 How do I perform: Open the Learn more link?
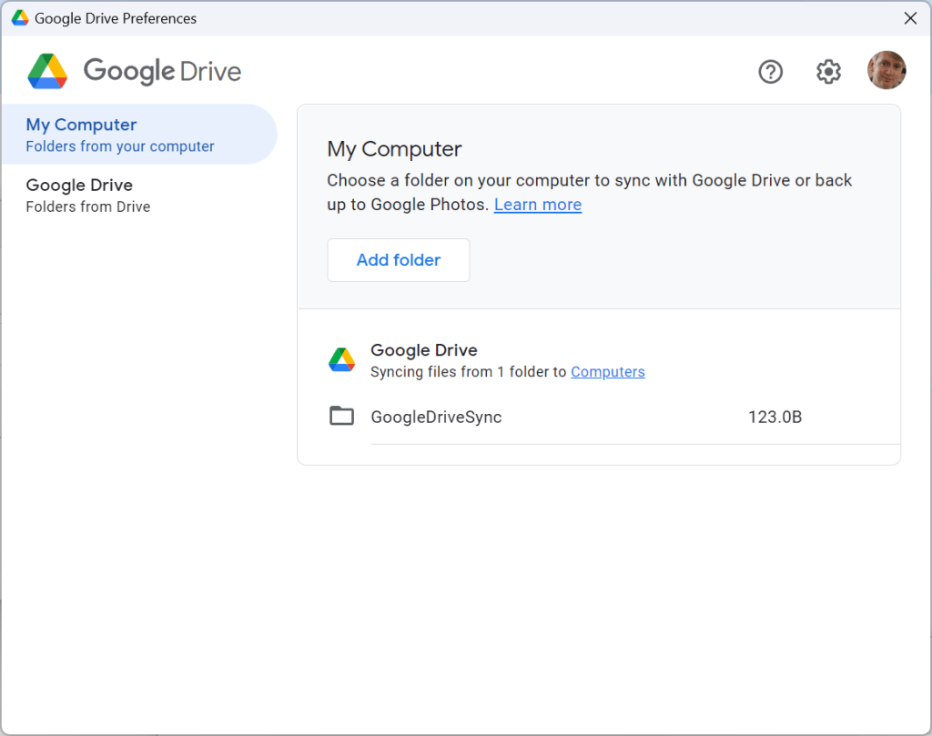pyautogui.click(x=537, y=205)
